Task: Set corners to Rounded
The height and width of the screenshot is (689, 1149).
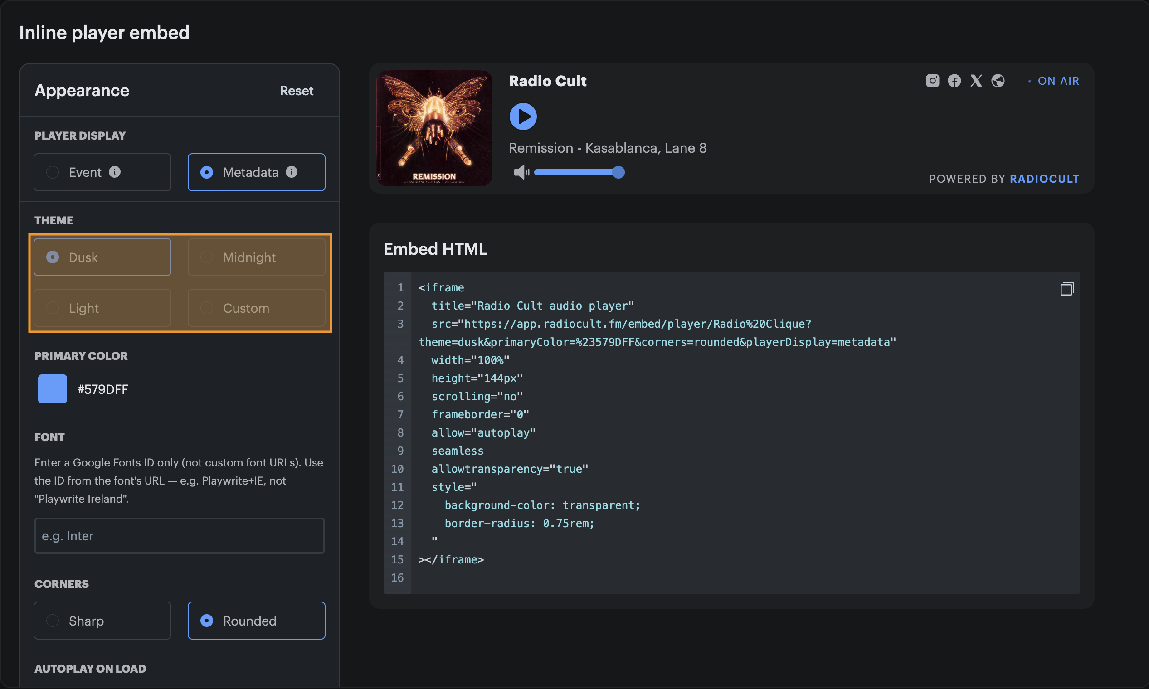Action: click(256, 621)
